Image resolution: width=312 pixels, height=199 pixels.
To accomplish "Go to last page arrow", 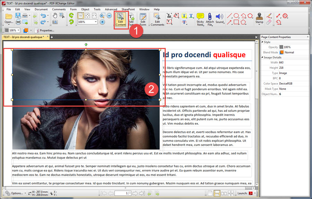I will [x=142, y=193].
